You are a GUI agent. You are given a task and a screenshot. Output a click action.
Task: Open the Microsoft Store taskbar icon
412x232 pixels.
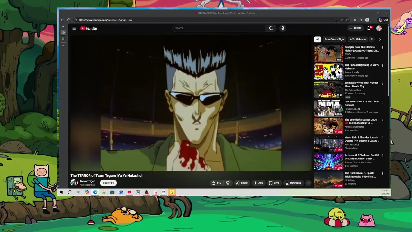tap(112, 192)
